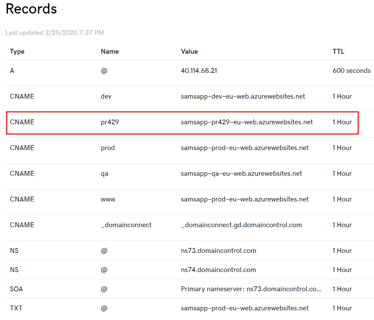This screenshot has height=320, width=374.
Task: Select the dev CNAME record name
Action: pyautogui.click(x=106, y=96)
